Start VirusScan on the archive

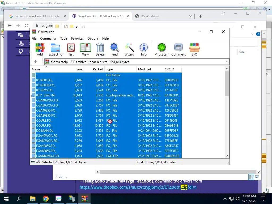coord(161,49)
